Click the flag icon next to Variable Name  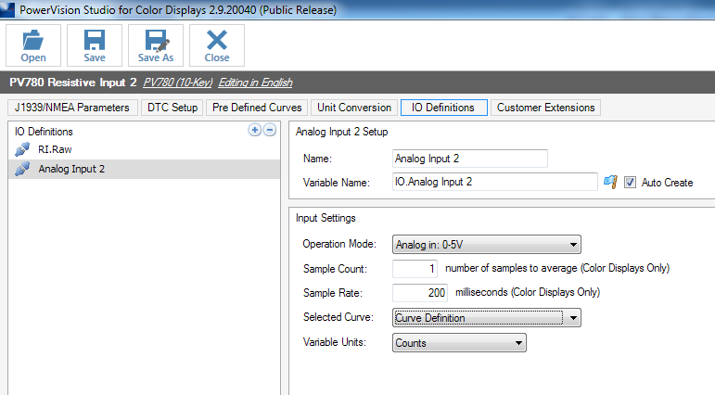(610, 182)
